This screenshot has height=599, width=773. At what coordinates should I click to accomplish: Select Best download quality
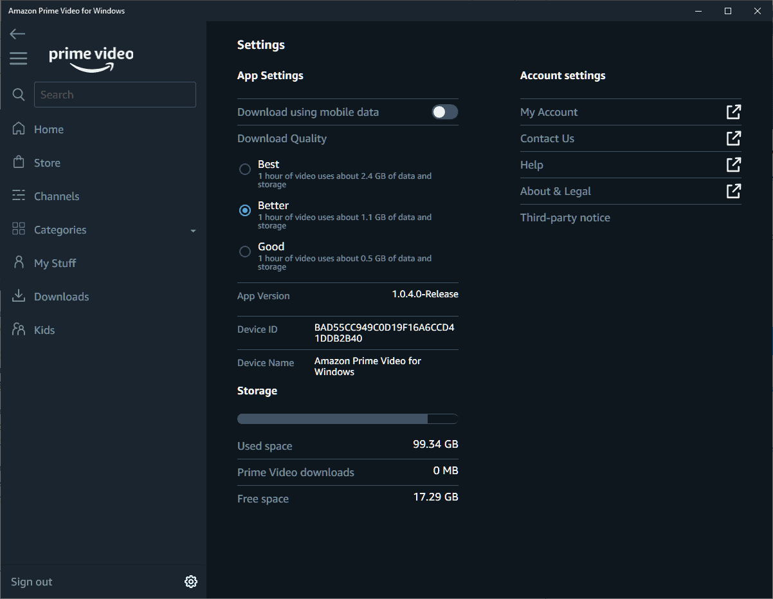point(244,169)
